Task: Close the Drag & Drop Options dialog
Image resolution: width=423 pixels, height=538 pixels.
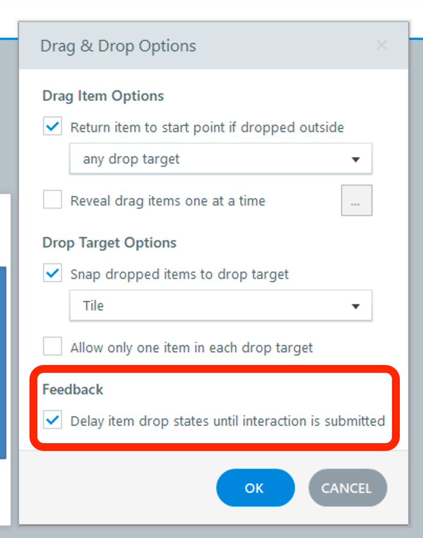Action: (382, 46)
